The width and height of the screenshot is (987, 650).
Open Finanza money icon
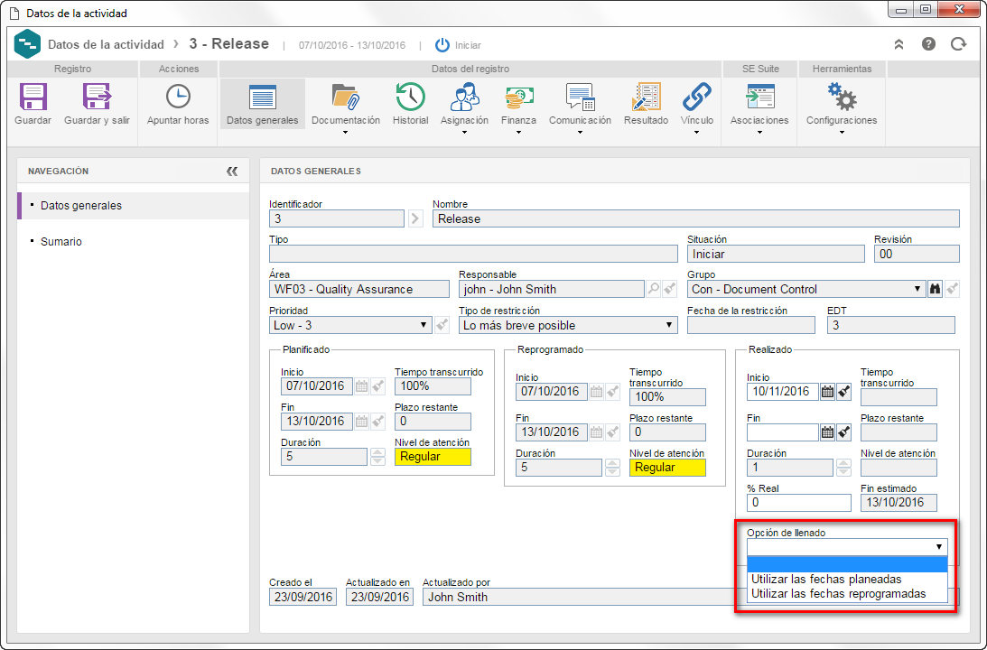pyautogui.click(x=518, y=97)
